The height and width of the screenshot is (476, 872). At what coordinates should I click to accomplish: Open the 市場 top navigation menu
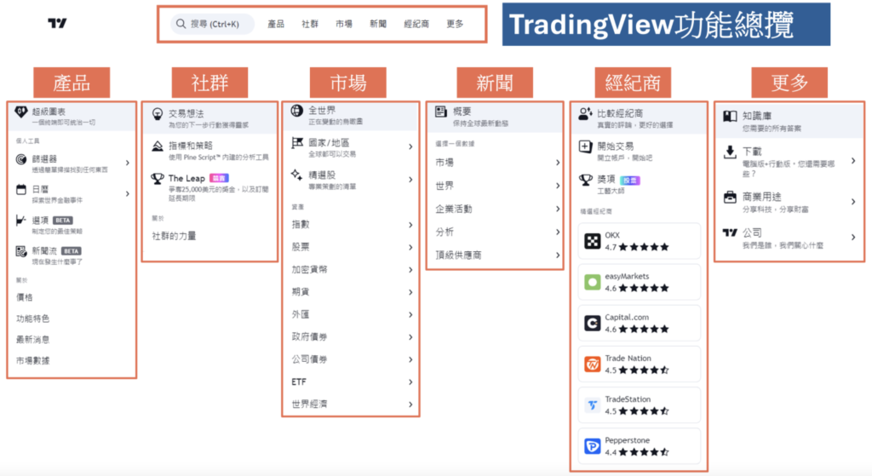coord(344,24)
